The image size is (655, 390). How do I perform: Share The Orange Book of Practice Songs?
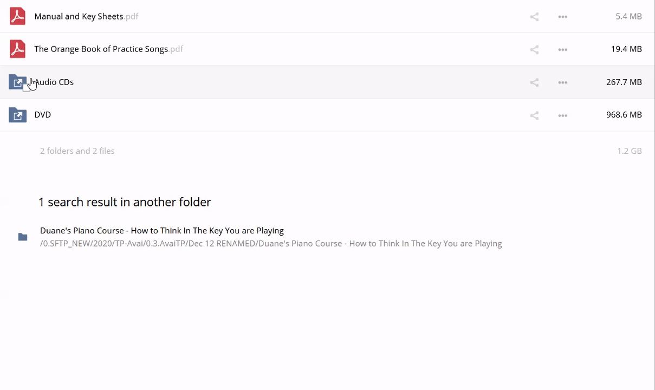[x=534, y=50]
